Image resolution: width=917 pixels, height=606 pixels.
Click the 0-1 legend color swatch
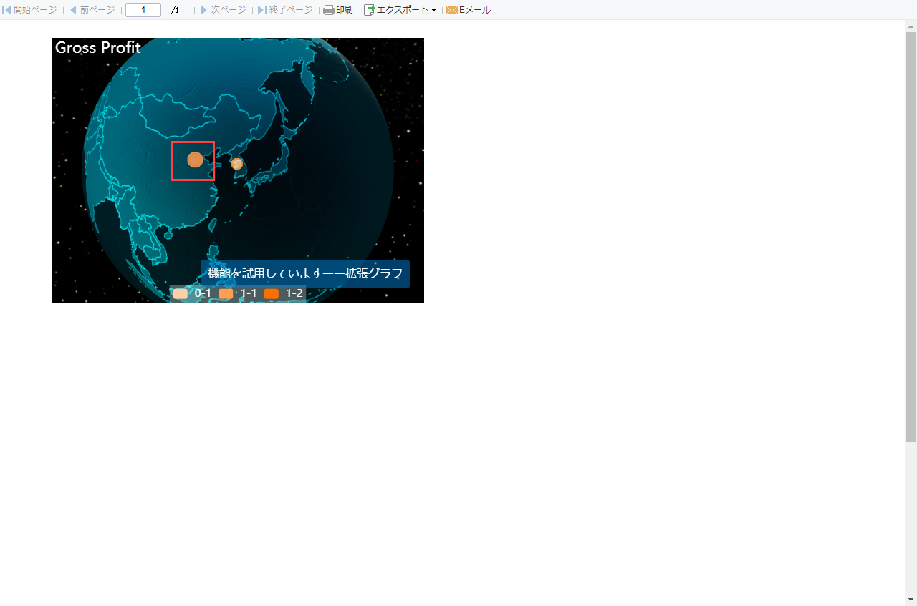181,293
